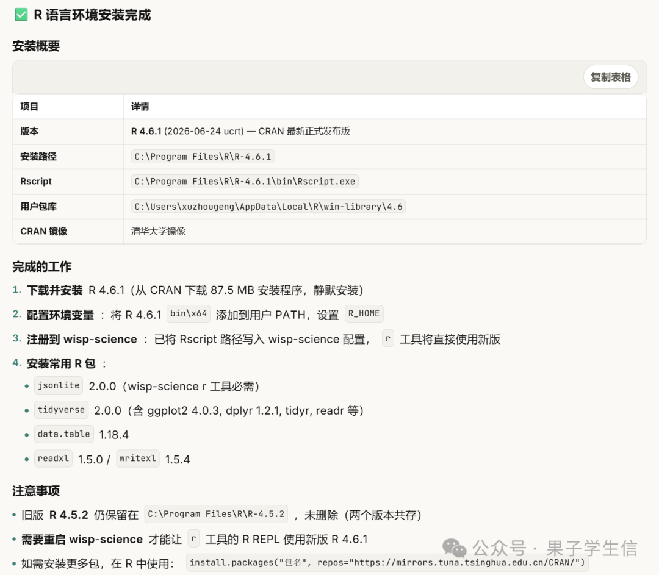
Task: Click the 版本 row label
Action: point(29,132)
